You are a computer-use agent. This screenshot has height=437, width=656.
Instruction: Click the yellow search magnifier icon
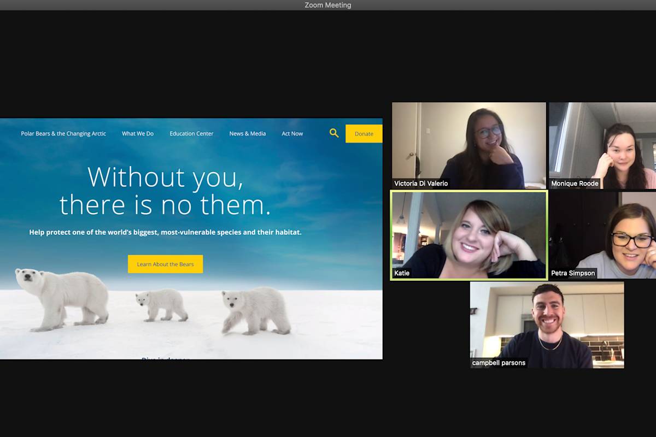(334, 133)
